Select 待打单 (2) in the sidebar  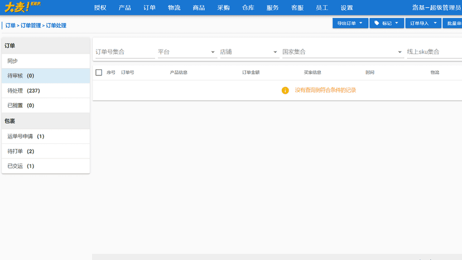(46, 151)
